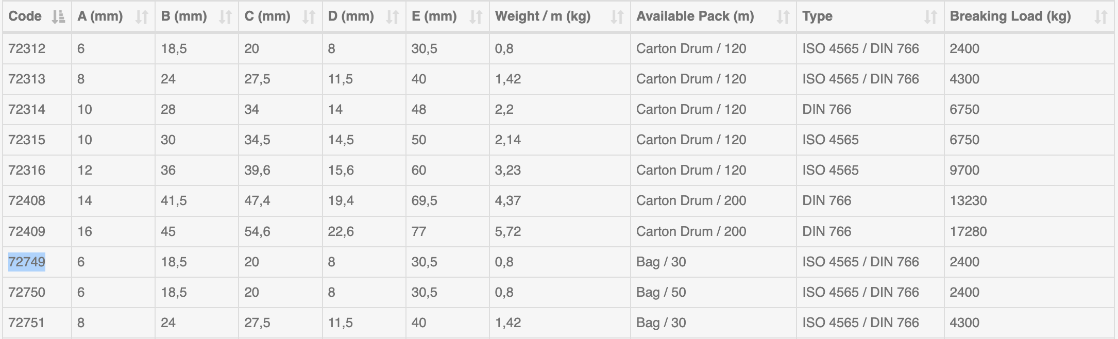Sort table by A (mm) arrows icon
Image resolution: width=1118 pixels, height=339 pixels.
pyautogui.click(x=142, y=17)
